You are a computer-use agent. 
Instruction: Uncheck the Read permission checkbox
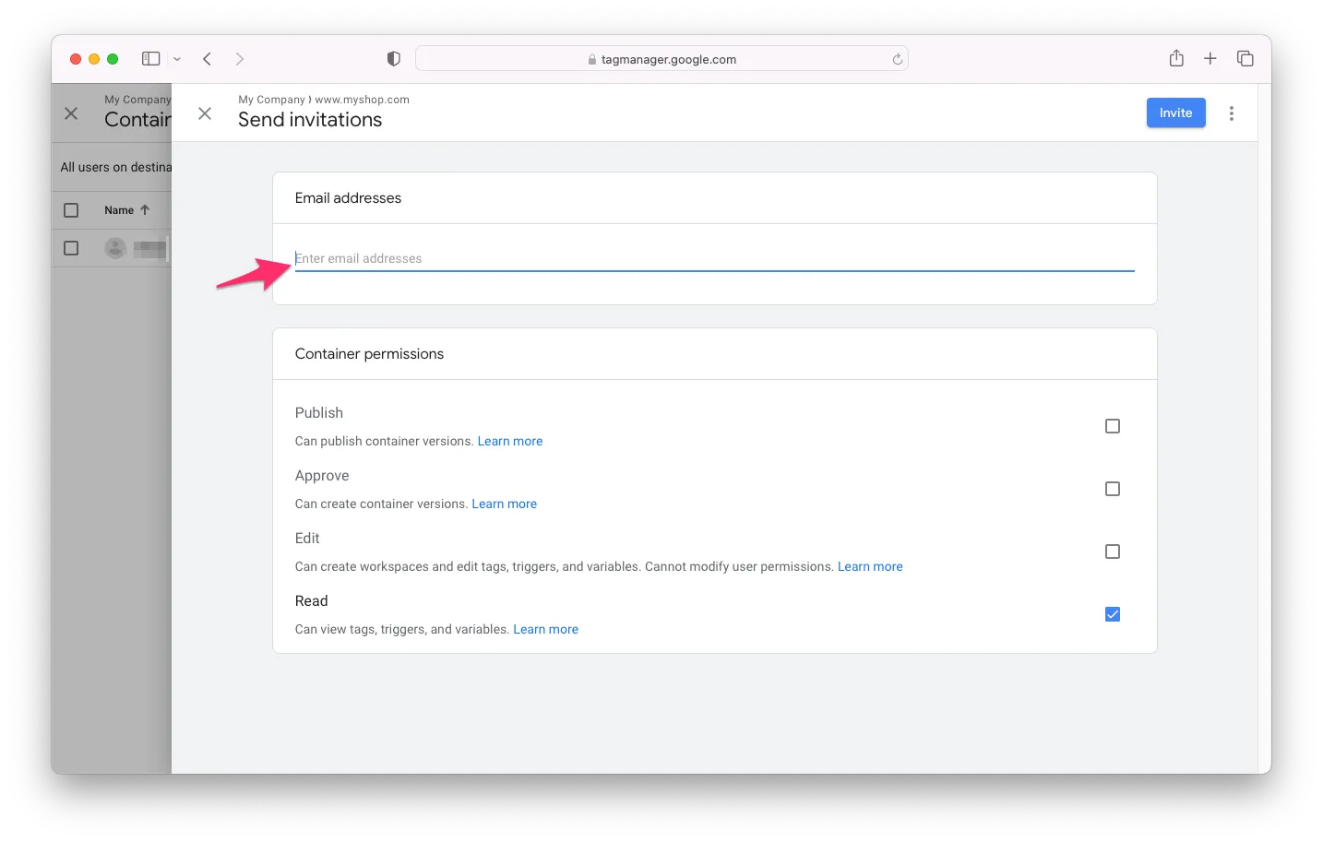[x=1113, y=614]
